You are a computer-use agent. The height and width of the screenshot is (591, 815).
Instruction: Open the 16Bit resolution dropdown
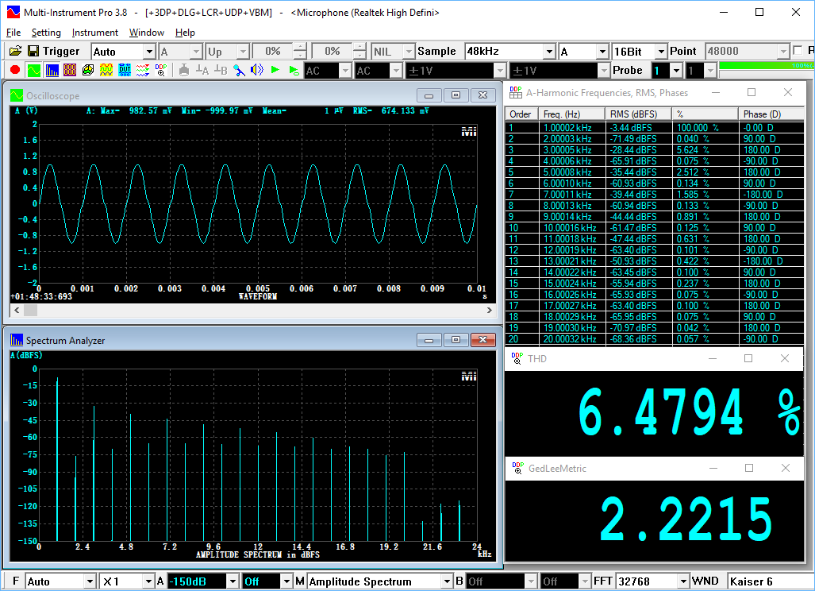point(660,52)
